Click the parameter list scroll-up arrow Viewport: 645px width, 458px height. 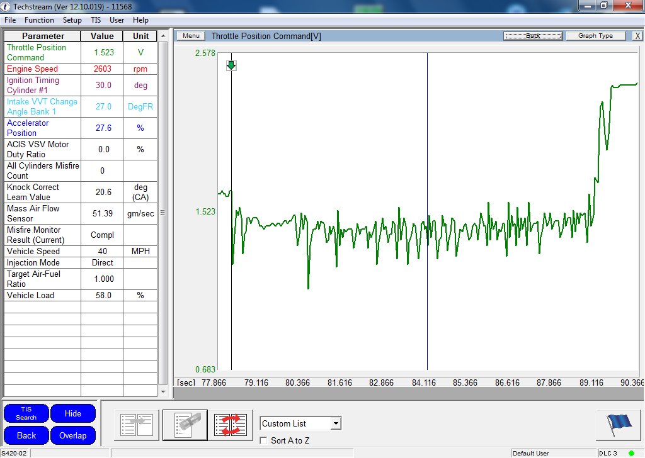click(x=163, y=36)
